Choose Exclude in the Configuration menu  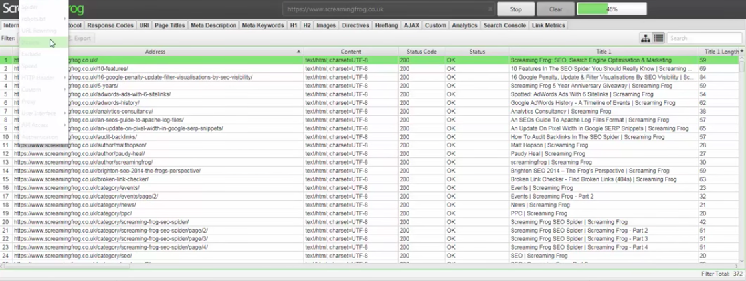[x=43, y=54]
